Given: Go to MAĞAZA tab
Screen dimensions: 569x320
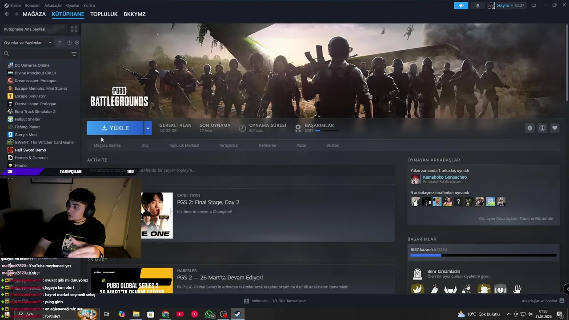Looking at the screenshot, I should pos(34,14).
